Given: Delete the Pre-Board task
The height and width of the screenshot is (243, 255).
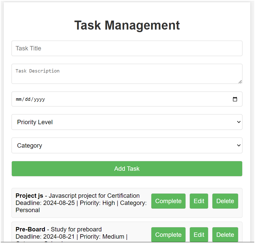Looking at the screenshot, I should pyautogui.click(x=225, y=235).
